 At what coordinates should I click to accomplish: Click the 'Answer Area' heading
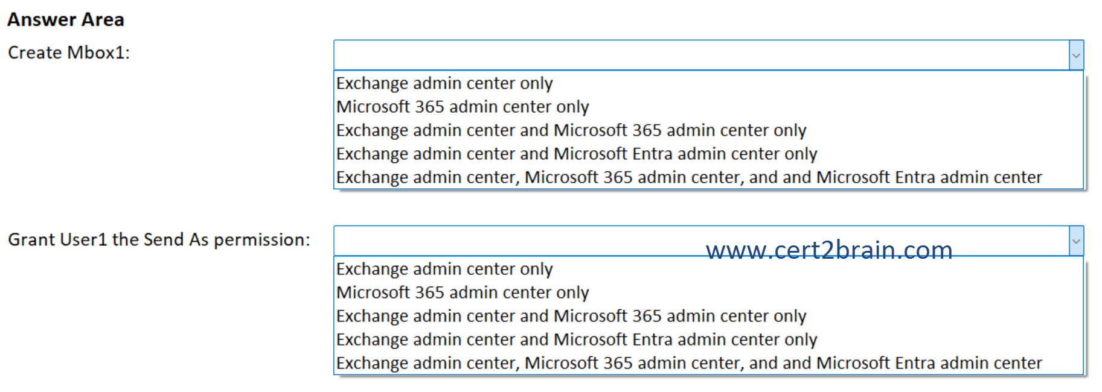(66, 20)
